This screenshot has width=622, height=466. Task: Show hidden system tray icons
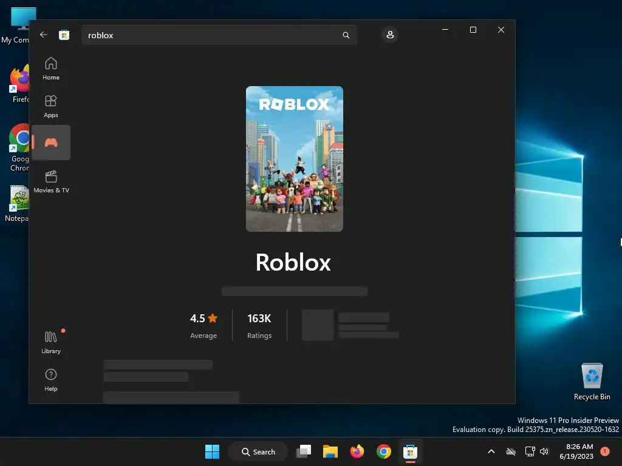(491, 451)
